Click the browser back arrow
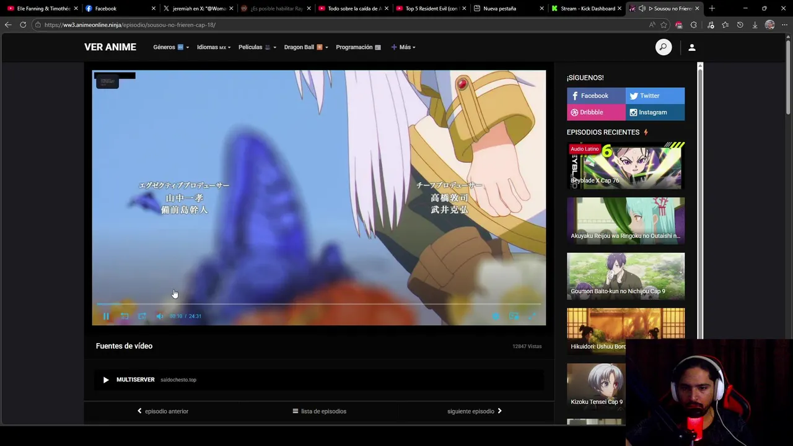 8,25
